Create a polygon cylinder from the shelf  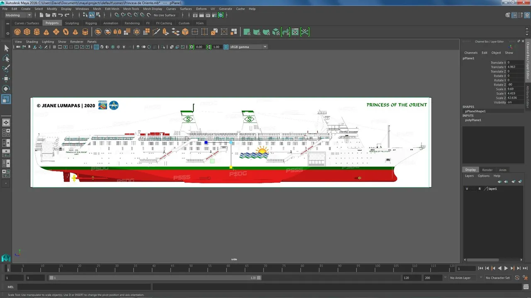pos(37,32)
